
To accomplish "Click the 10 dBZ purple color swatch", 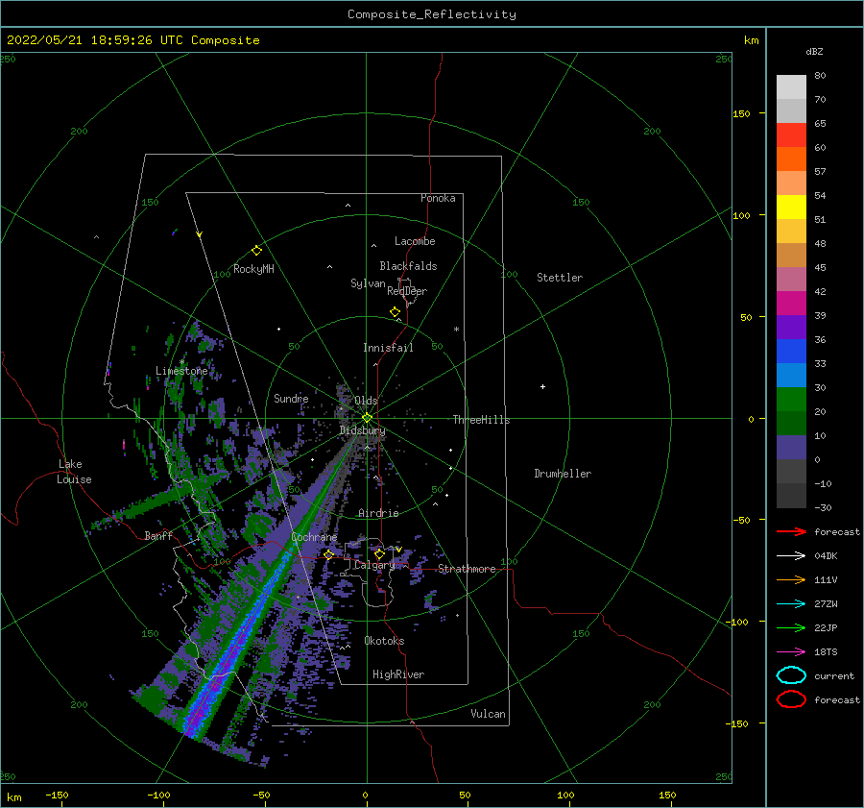I will click(791, 447).
